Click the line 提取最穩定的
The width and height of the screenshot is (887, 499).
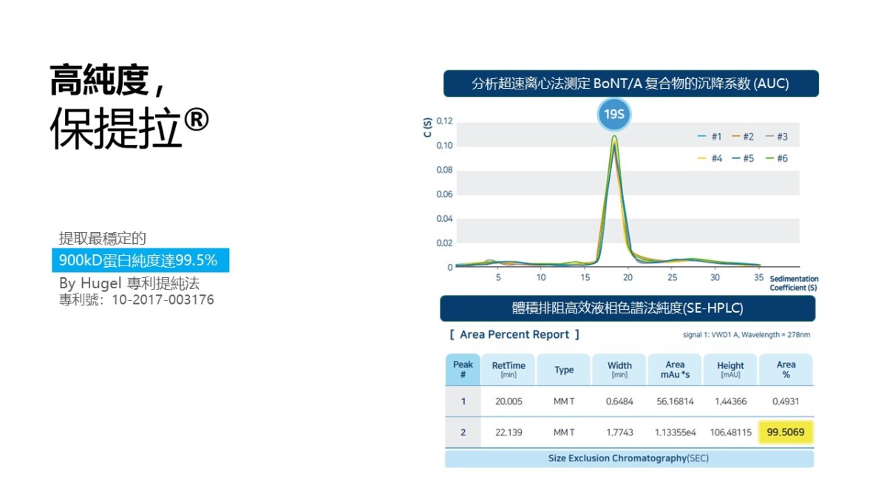(103, 238)
